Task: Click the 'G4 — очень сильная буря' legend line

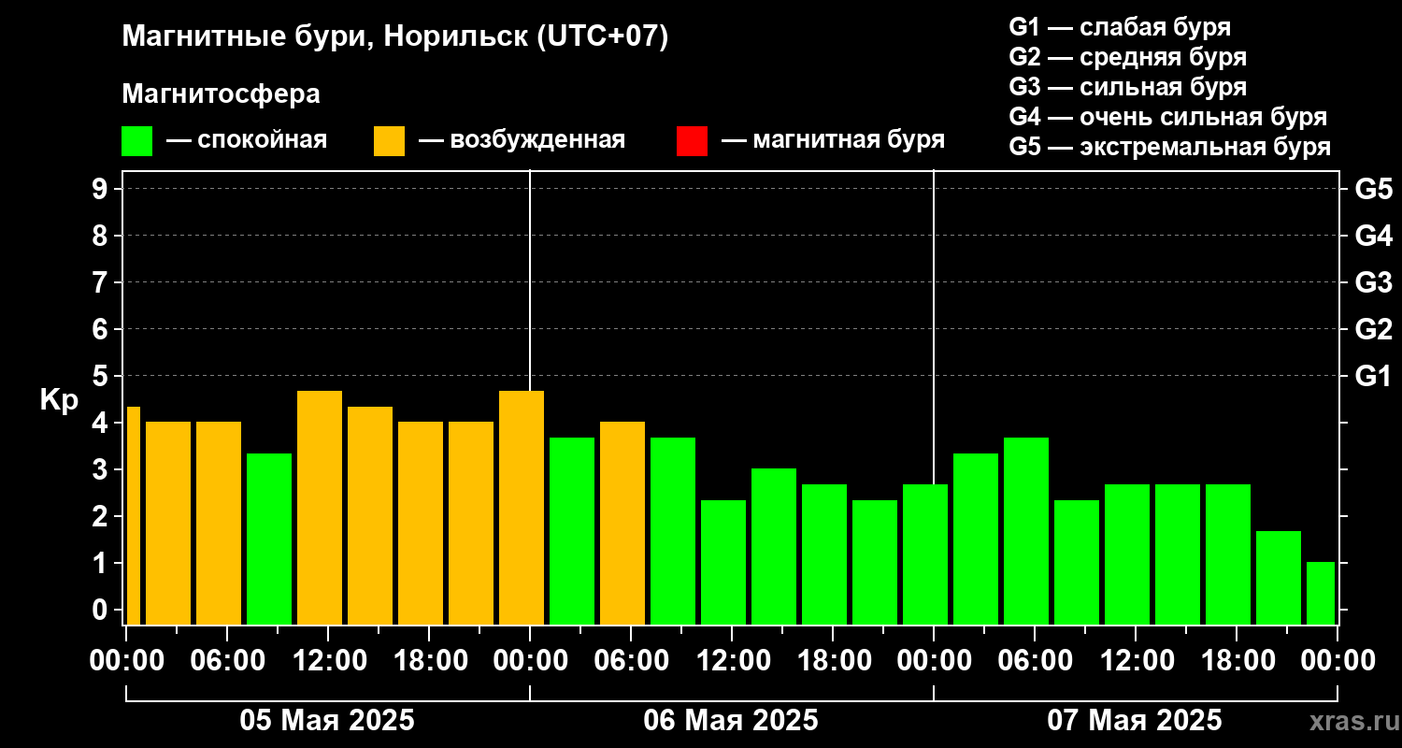Action: 1167,117
